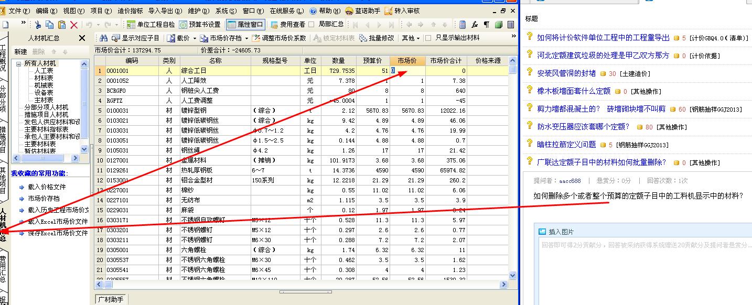Click 蓝诺助手 assistant icon
Image resolution: width=752 pixels, height=305 pixels.
tap(363, 10)
